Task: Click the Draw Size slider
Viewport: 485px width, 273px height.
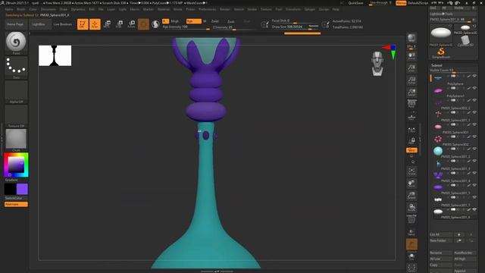Action: (x=295, y=27)
